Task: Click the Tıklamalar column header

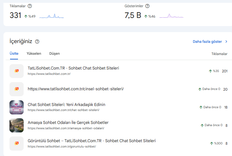Action: coord(219,54)
